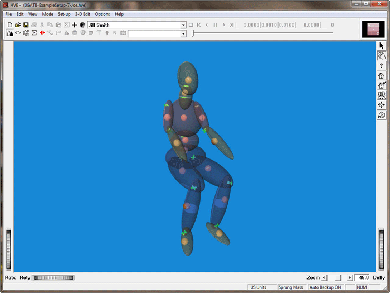Open a file with the folder icon
The width and height of the screenshot is (390, 293).
(x=18, y=25)
